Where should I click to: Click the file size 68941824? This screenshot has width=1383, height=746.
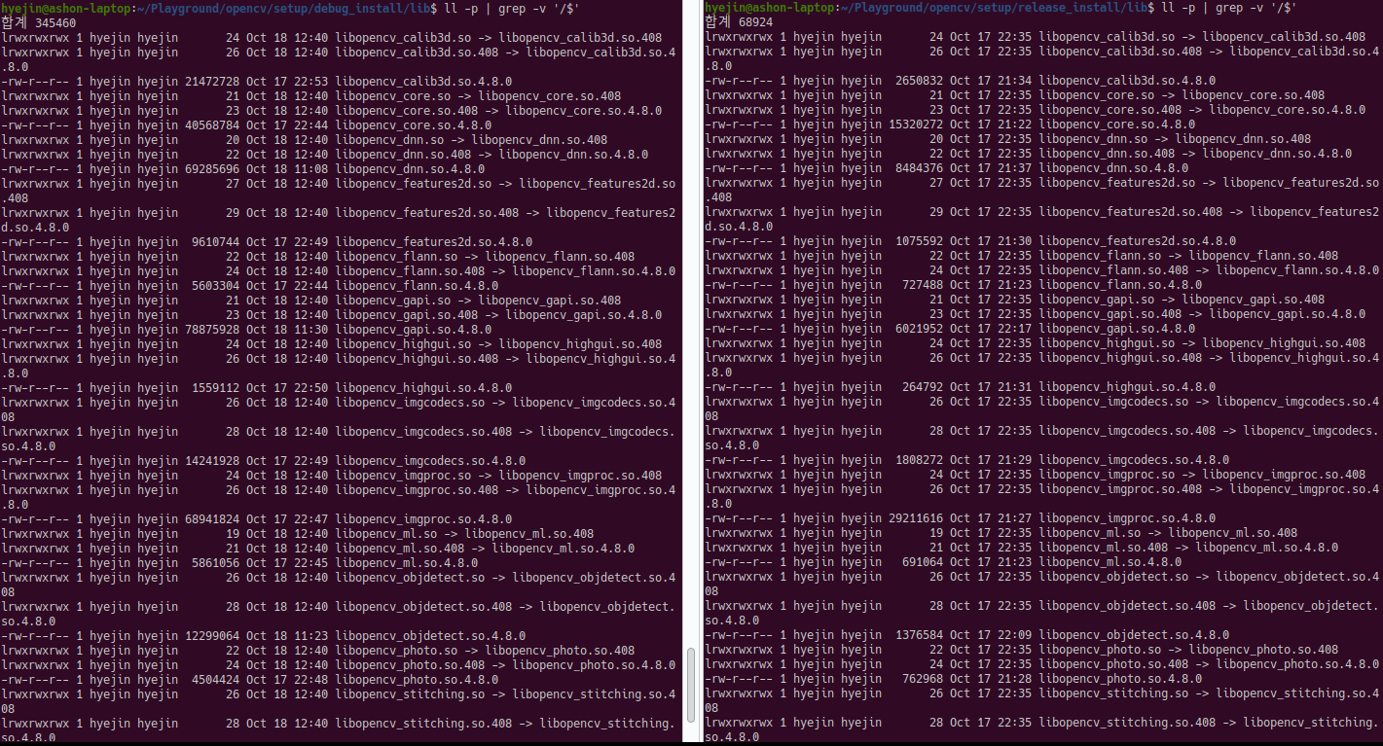(212, 519)
